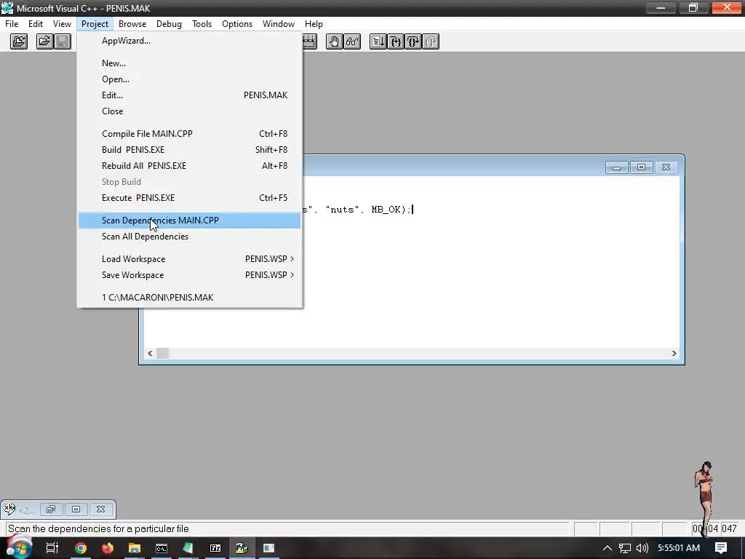Image resolution: width=745 pixels, height=559 pixels.
Task: Select New... in the Project menu
Action: pos(190,63)
